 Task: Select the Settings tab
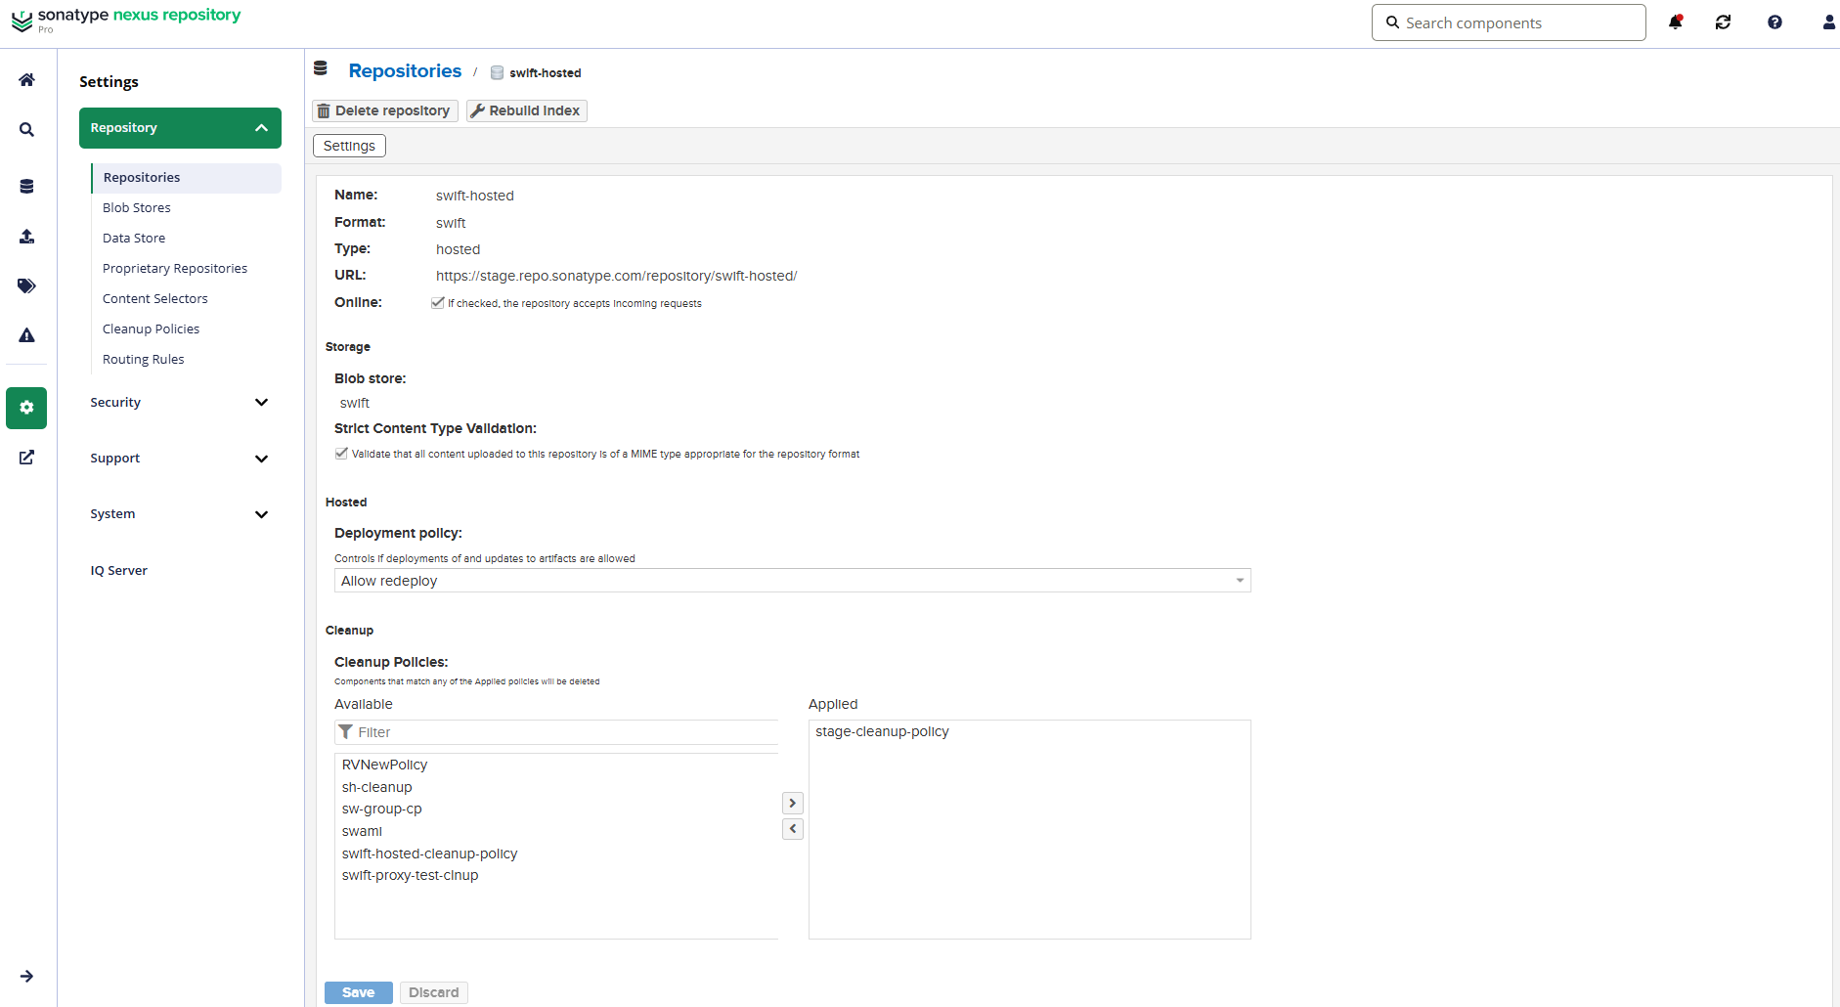point(349,146)
